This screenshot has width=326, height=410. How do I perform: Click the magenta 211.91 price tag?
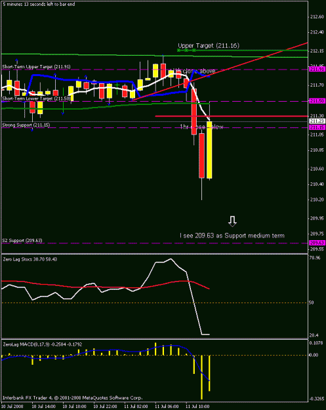pos(317,70)
